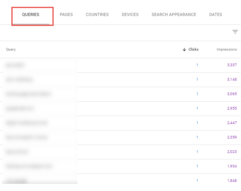
Task: Open the Countries tab
Action: coord(97,14)
